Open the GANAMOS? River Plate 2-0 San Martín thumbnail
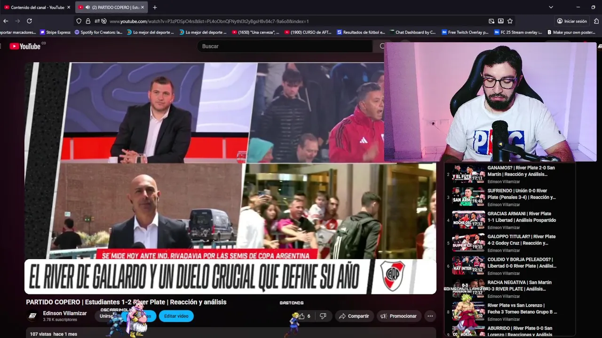 point(468,174)
